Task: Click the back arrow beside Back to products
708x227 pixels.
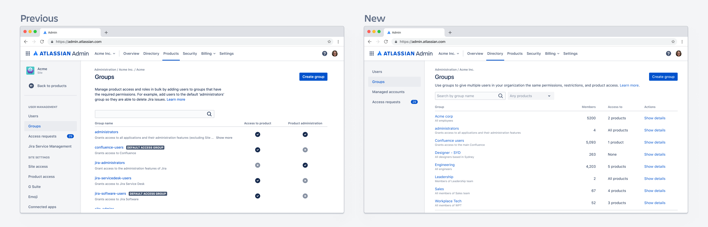Action: pos(31,86)
